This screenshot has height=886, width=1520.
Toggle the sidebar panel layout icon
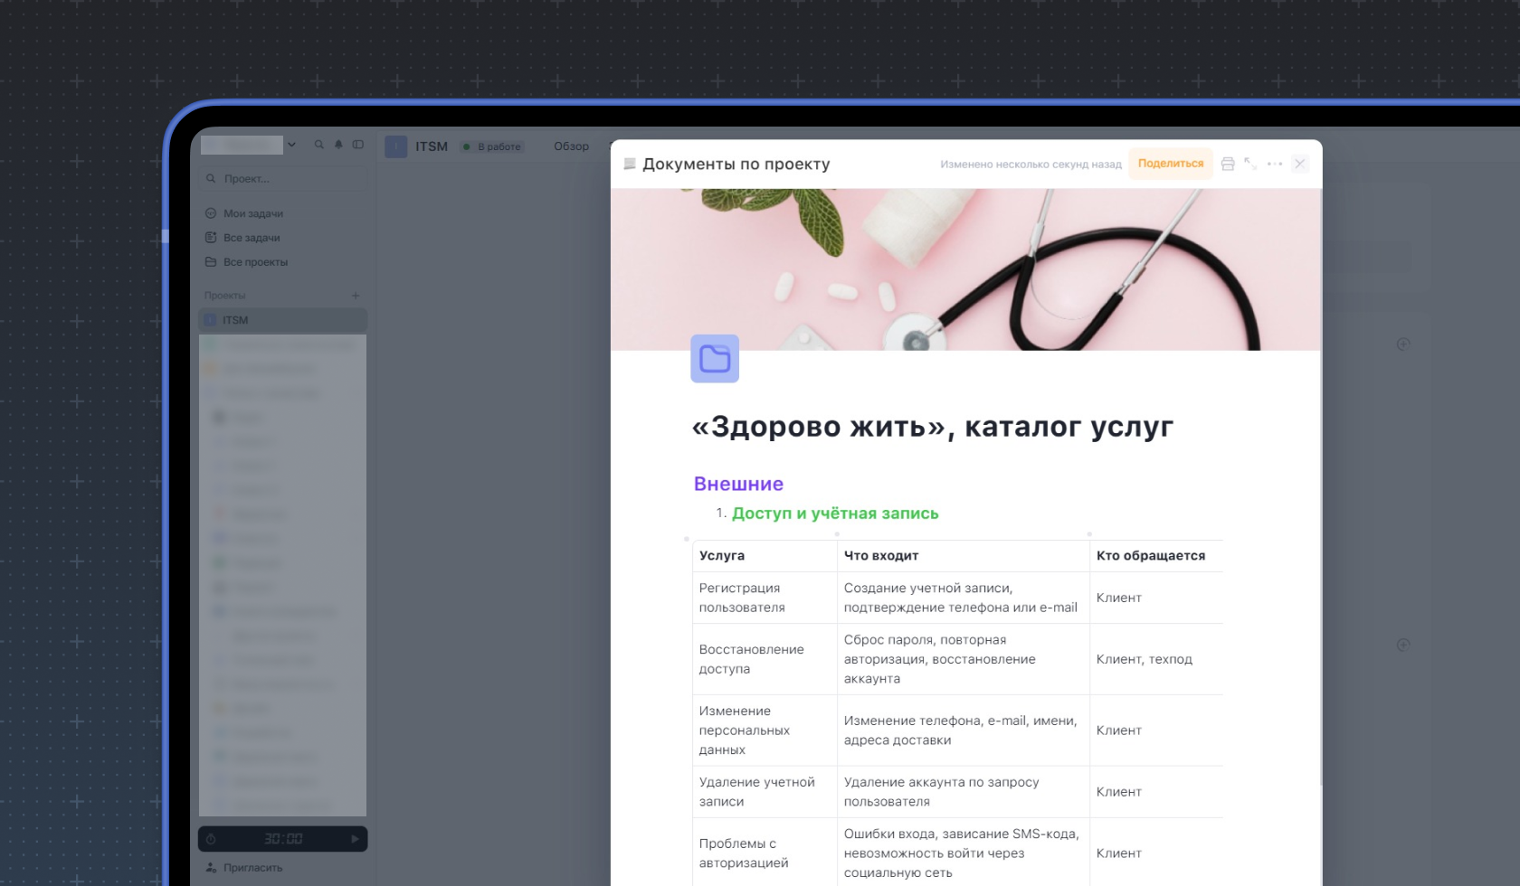pos(358,145)
